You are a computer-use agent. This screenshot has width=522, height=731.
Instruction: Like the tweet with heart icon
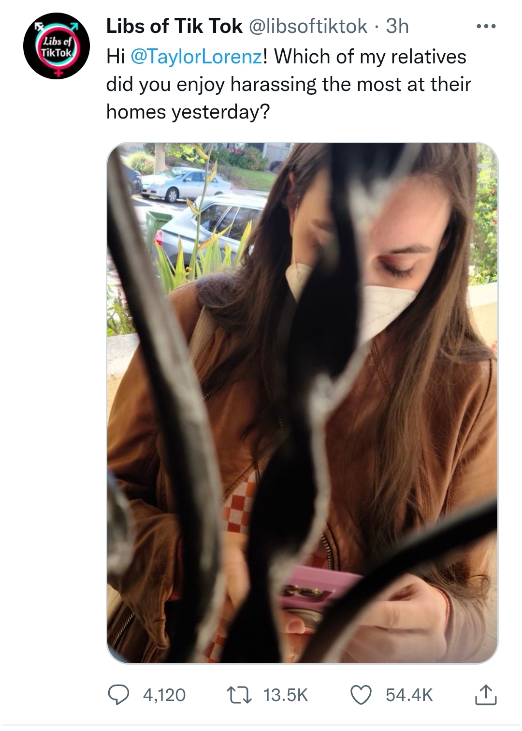coord(360,695)
